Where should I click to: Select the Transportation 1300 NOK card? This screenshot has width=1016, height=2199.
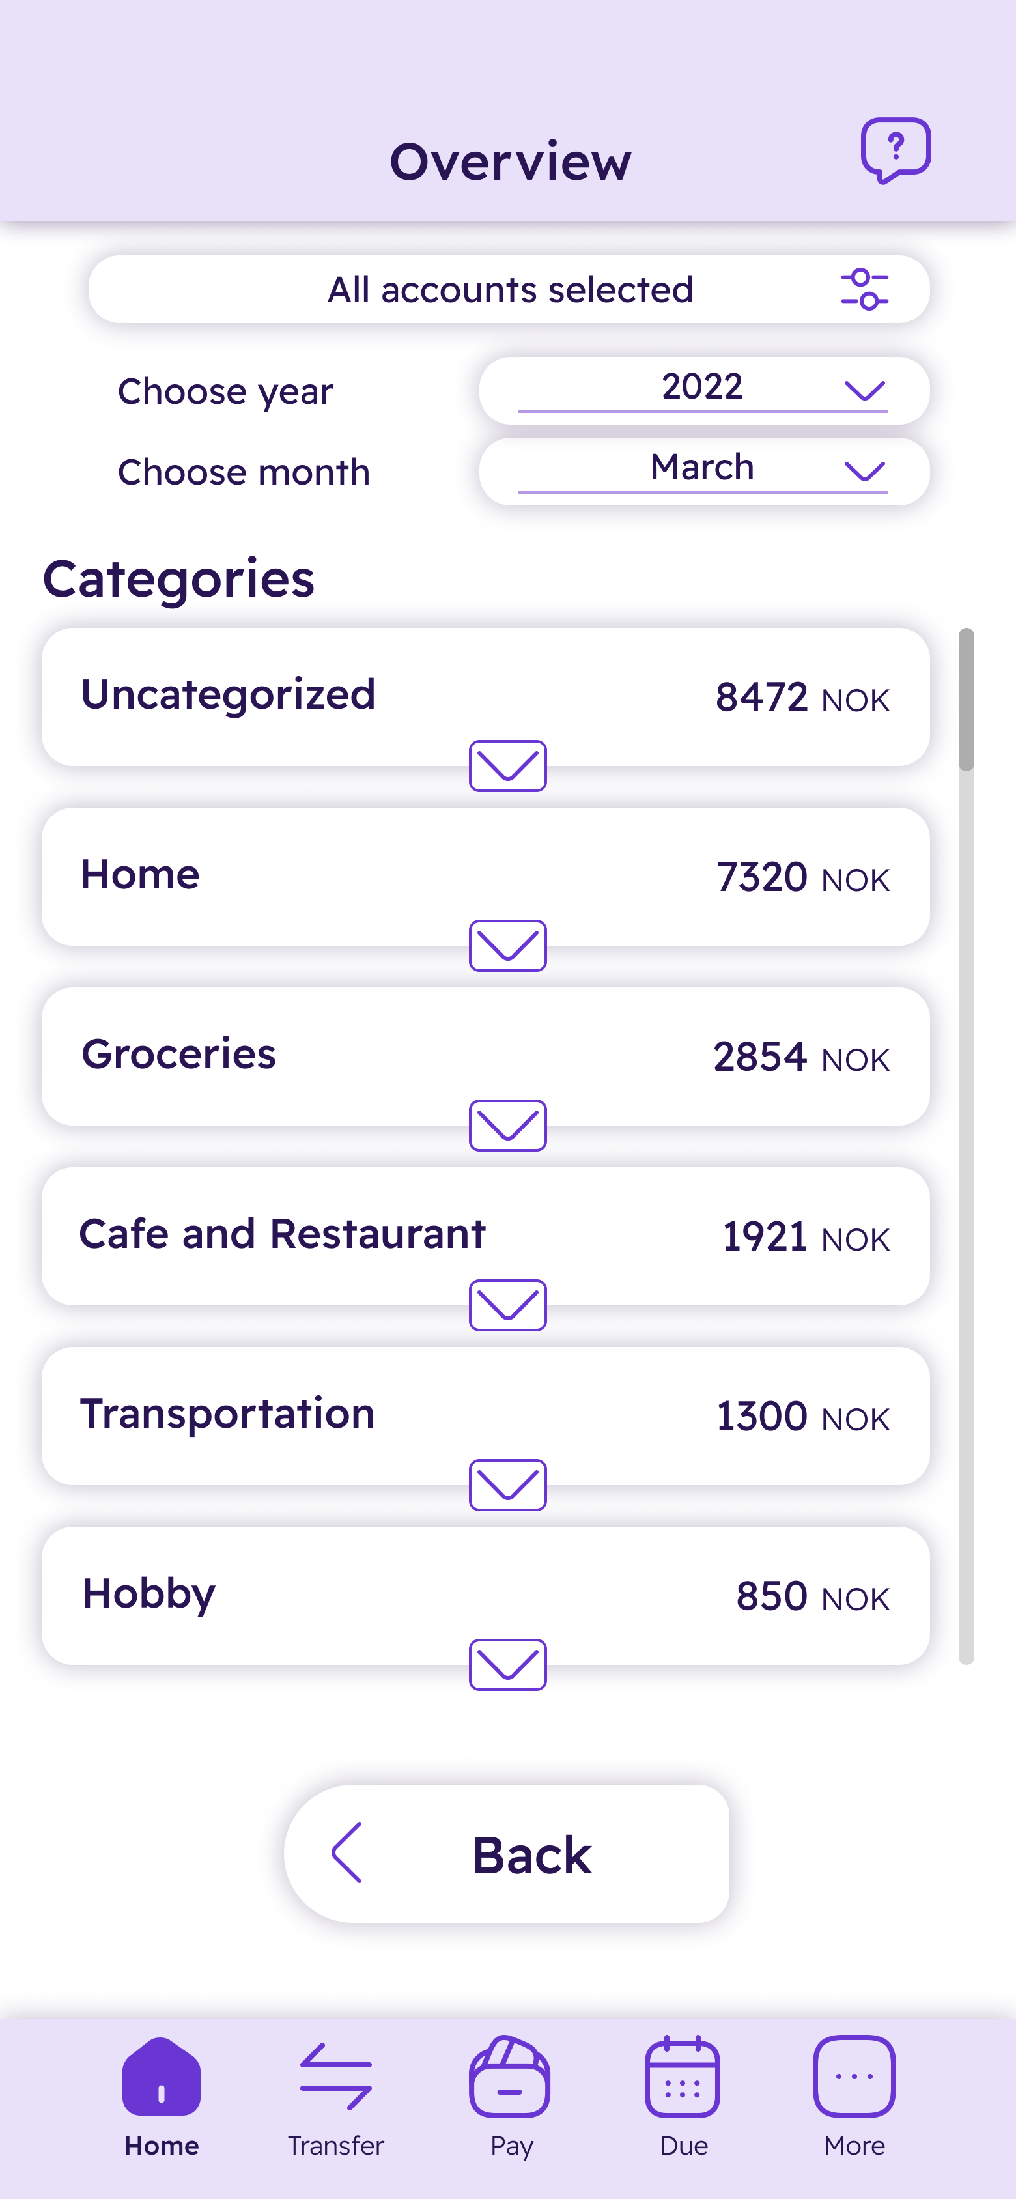pos(485,1416)
